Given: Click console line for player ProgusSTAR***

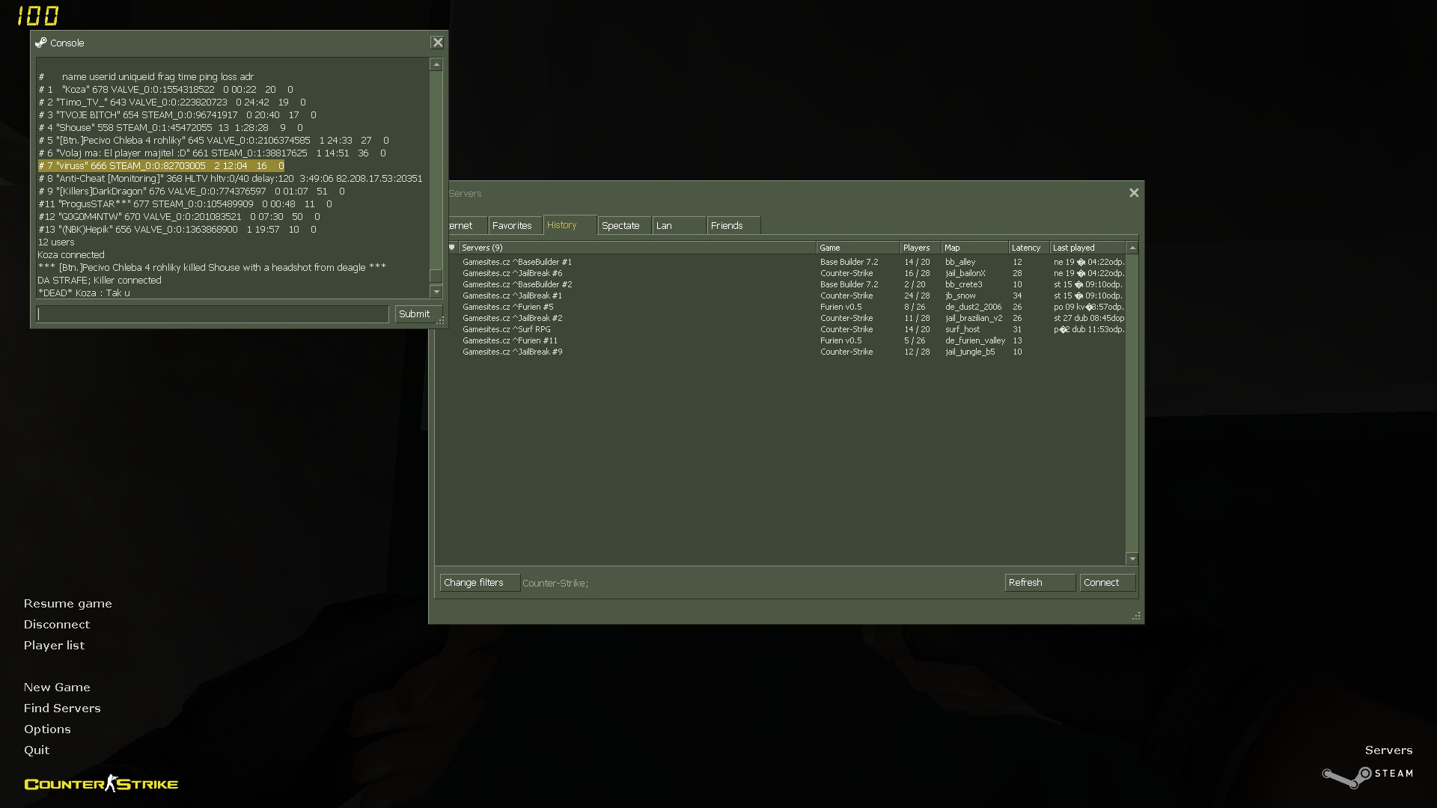Looking at the screenshot, I should 185,204.
